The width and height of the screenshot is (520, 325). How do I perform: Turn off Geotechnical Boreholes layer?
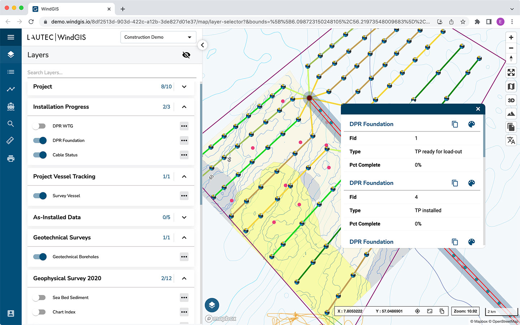tap(40, 257)
